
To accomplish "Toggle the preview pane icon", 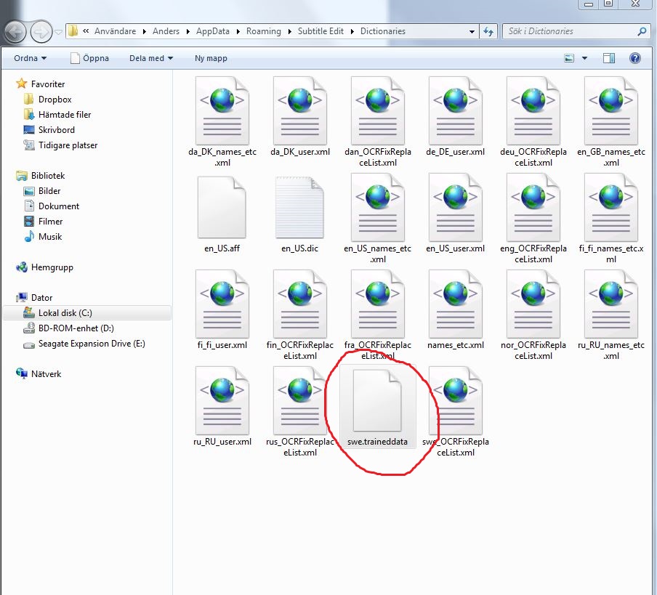I will (609, 58).
